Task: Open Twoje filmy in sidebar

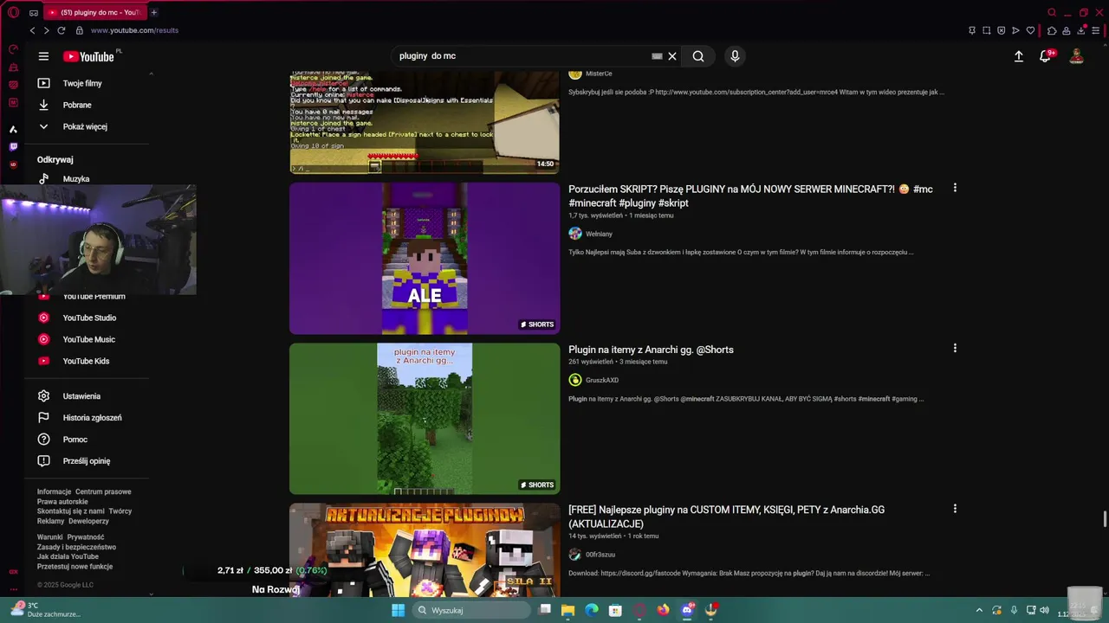Action: pos(82,83)
